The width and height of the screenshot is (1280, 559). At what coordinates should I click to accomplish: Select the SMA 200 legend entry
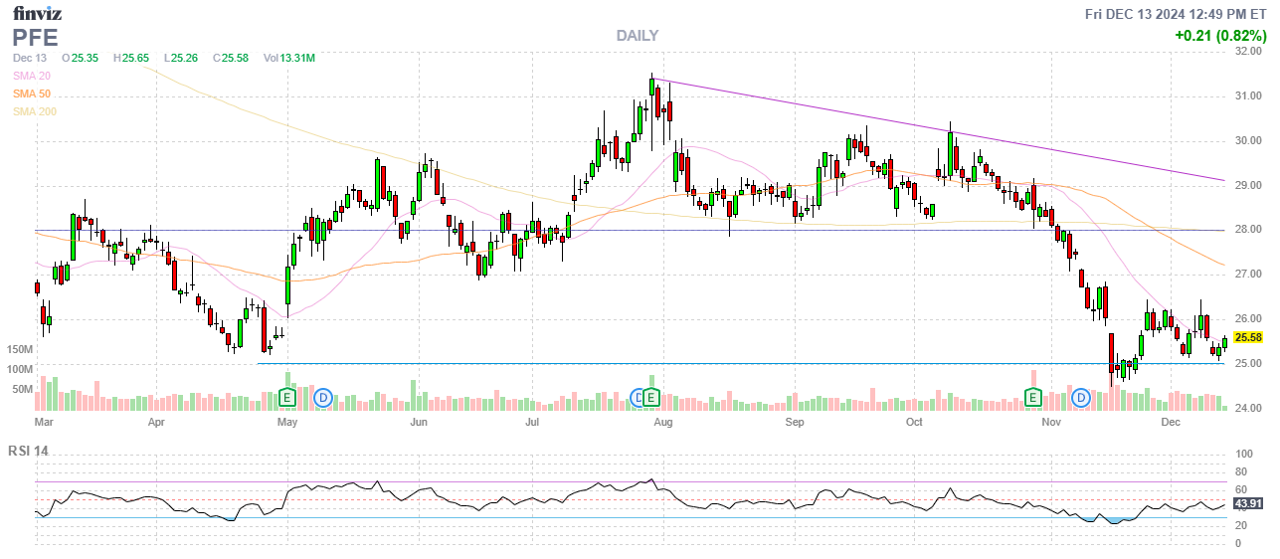point(35,111)
